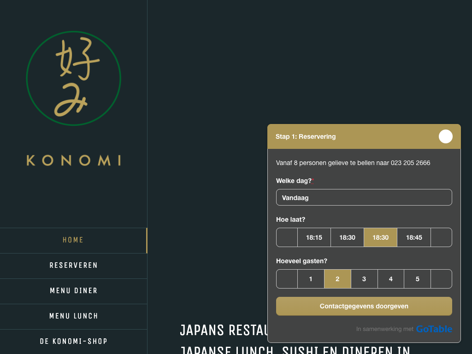Click the blank next cell after guest number 5
This screenshot has height=354, width=472.
(x=441, y=279)
